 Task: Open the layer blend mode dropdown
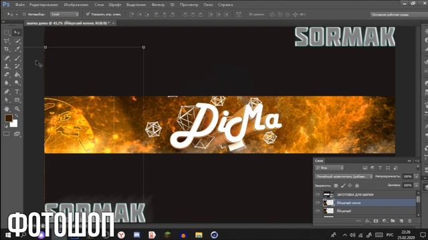click(344, 177)
